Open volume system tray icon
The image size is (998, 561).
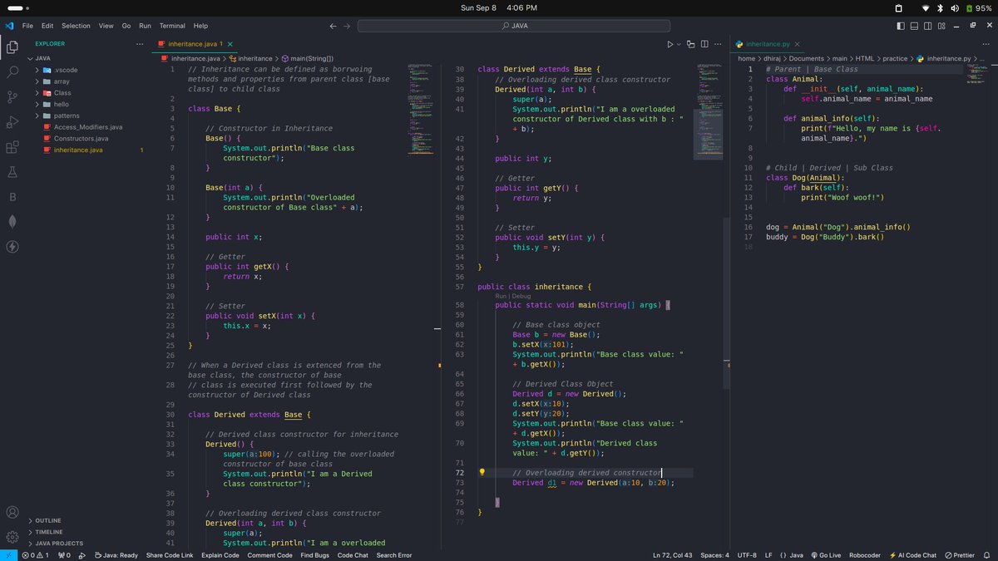pos(954,7)
